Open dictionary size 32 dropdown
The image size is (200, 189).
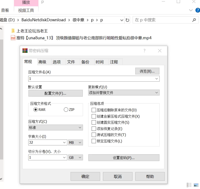pos(64,143)
